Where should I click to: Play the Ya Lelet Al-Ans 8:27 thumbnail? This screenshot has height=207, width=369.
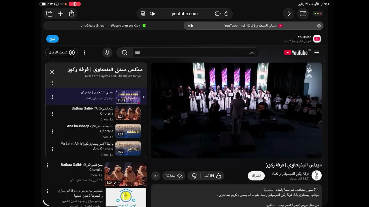128,148
